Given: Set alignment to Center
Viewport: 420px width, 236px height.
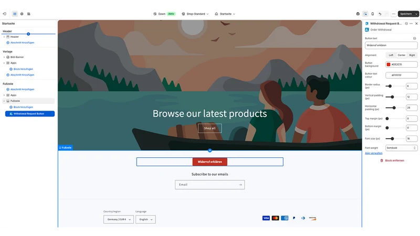Looking at the screenshot, I should (x=402, y=55).
